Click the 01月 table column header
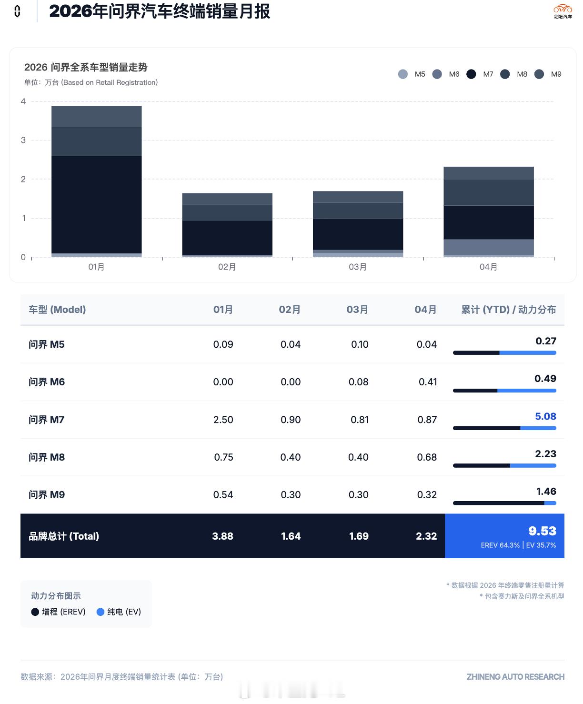The width and height of the screenshot is (583, 704). (223, 310)
